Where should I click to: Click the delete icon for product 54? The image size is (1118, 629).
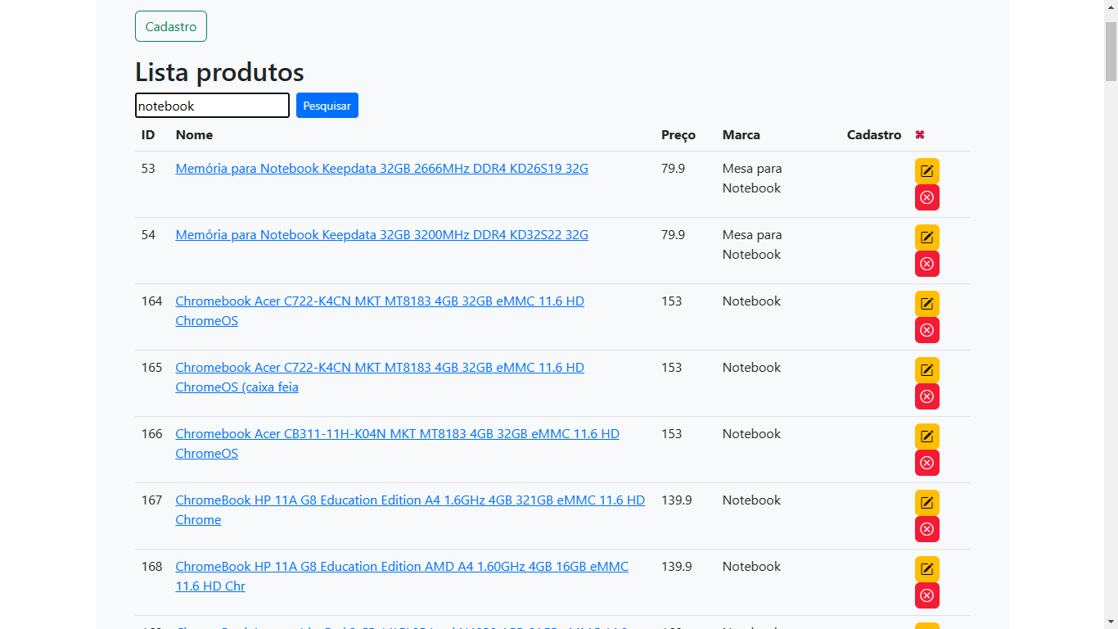pyautogui.click(x=926, y=264)
